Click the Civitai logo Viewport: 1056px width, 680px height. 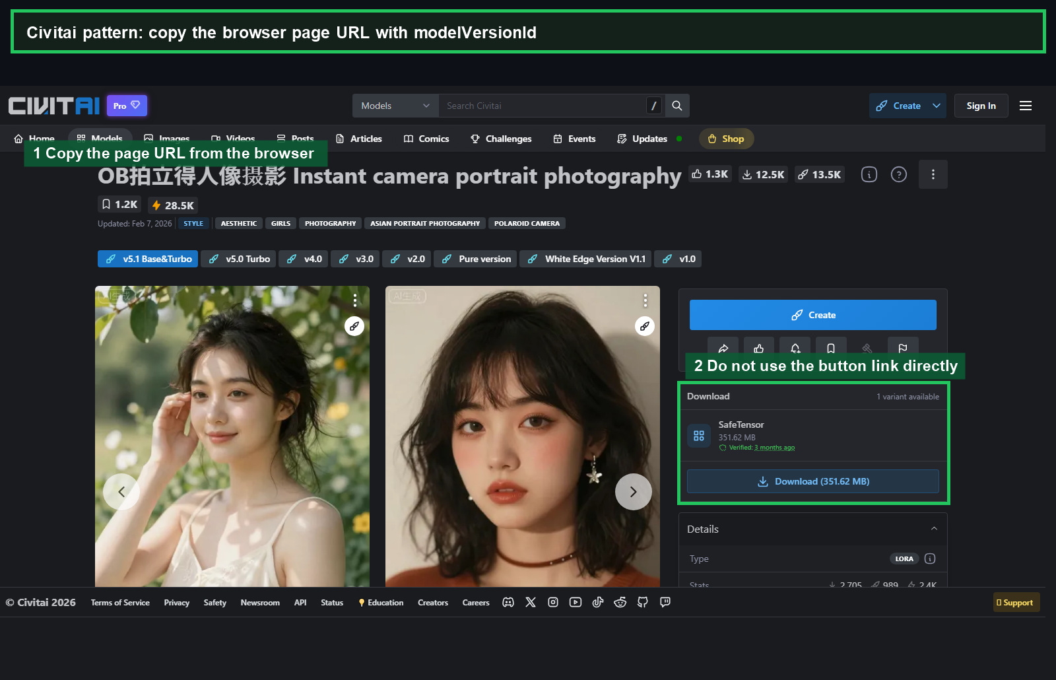pos(54,106)
